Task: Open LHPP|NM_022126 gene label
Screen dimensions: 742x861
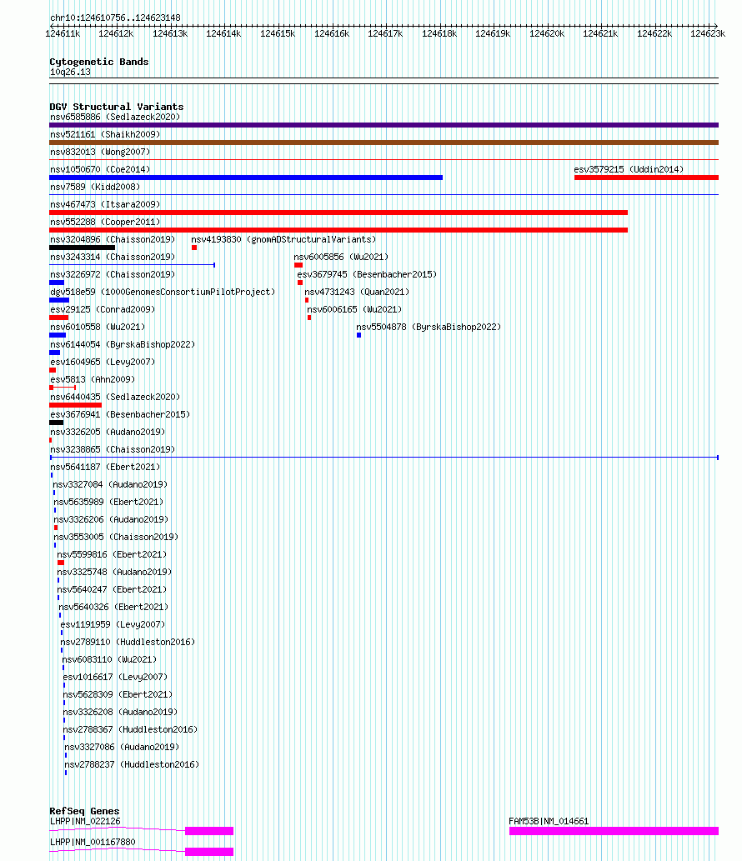Action: (x=85, y=822)
